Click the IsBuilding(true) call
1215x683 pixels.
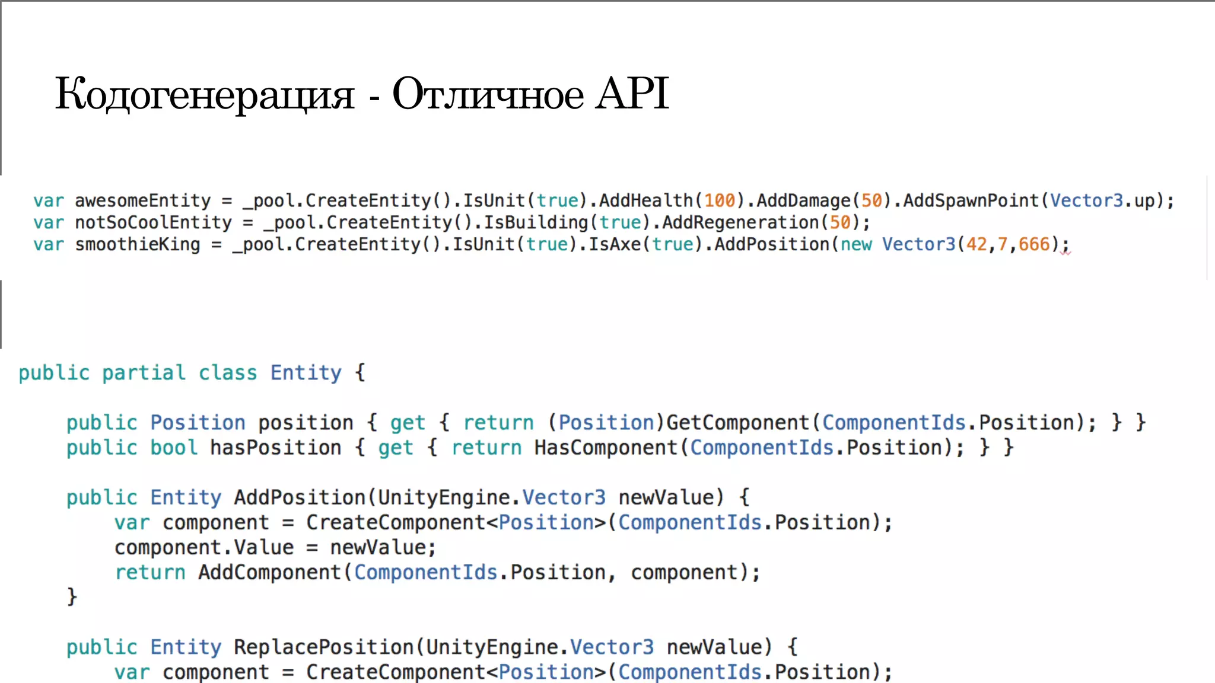(x=567, y=222)
